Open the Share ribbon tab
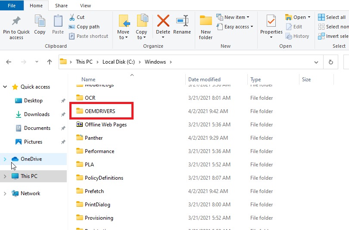The width and height of the screenshot is (349, 230). (61, 6)
